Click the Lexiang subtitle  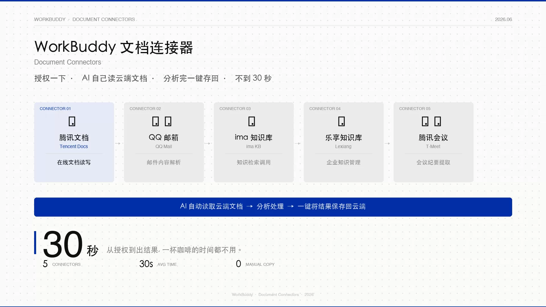point(343,146)
